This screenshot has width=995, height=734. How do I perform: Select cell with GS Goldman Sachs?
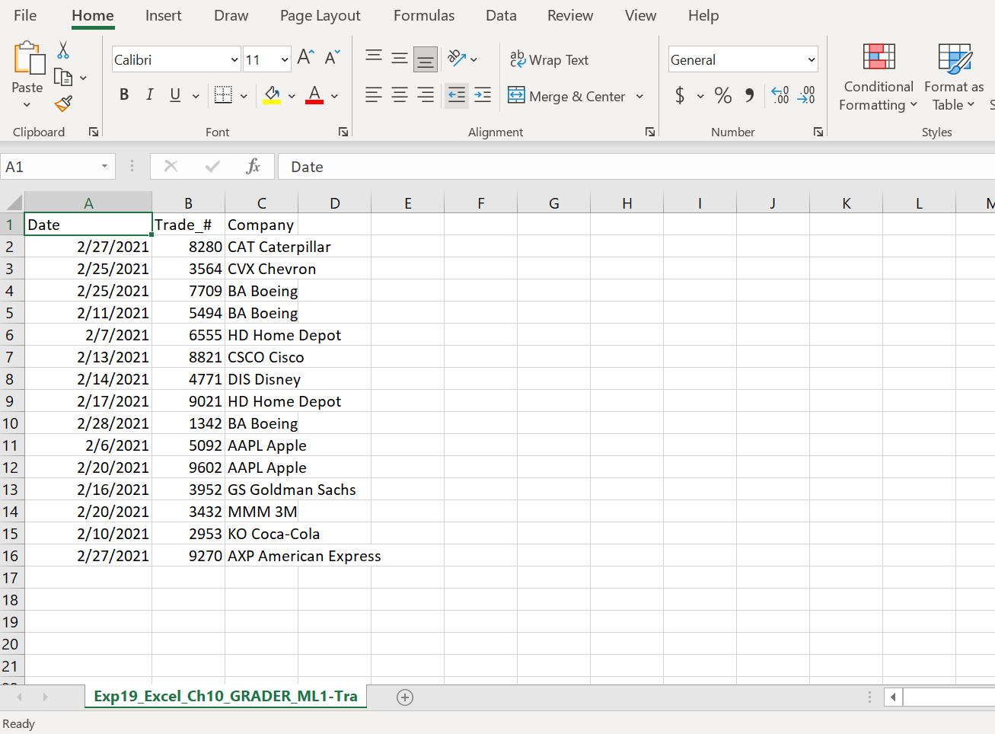[x=262, y=490]
